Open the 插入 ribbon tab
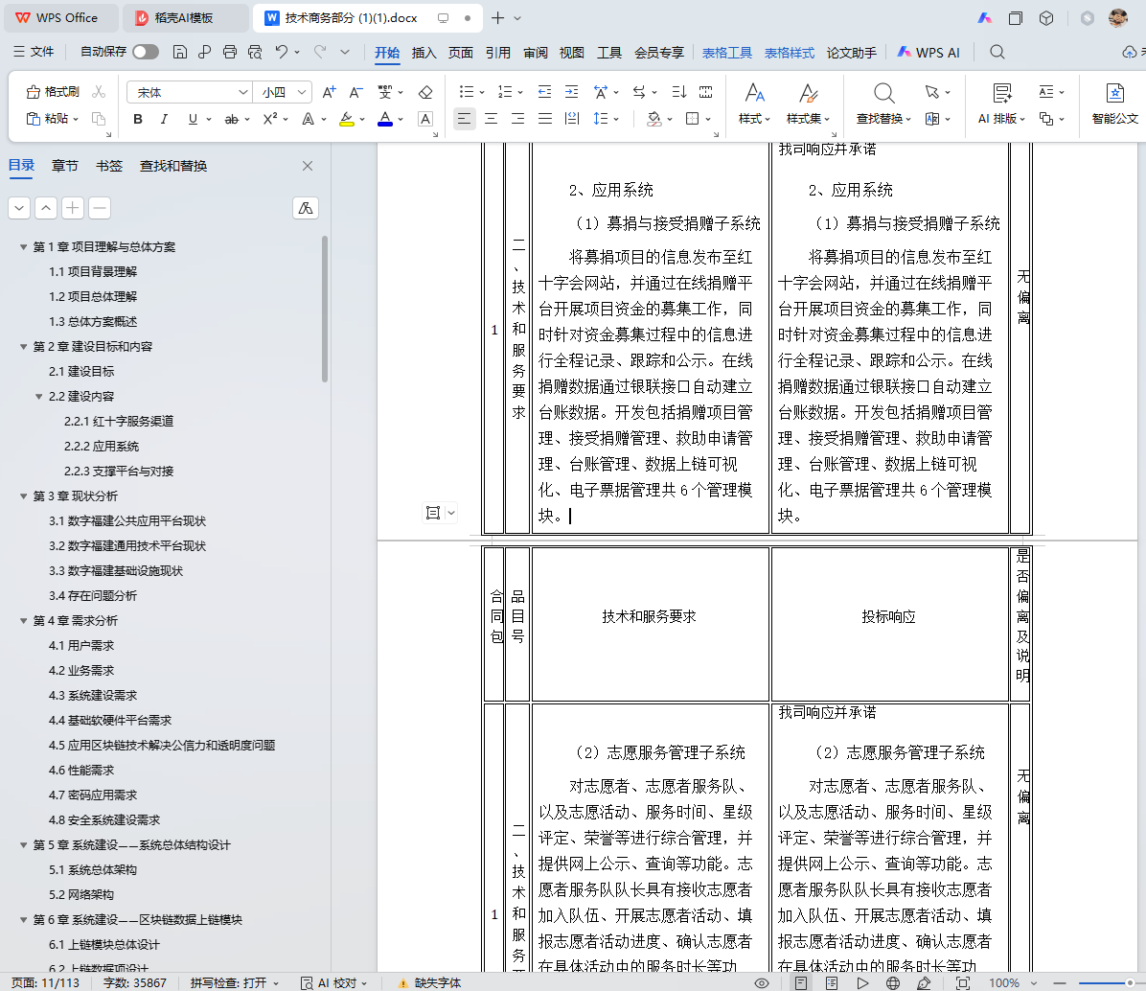 (x=424, y=52)
